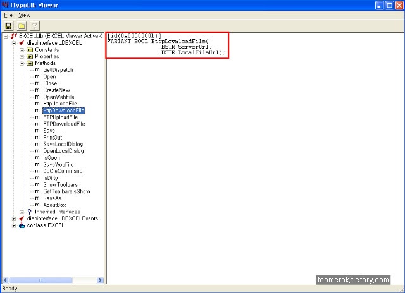The image size is (405, 293).
Task: Click the method icon beside GetIDispatch
Action: [x=37, y=70]
